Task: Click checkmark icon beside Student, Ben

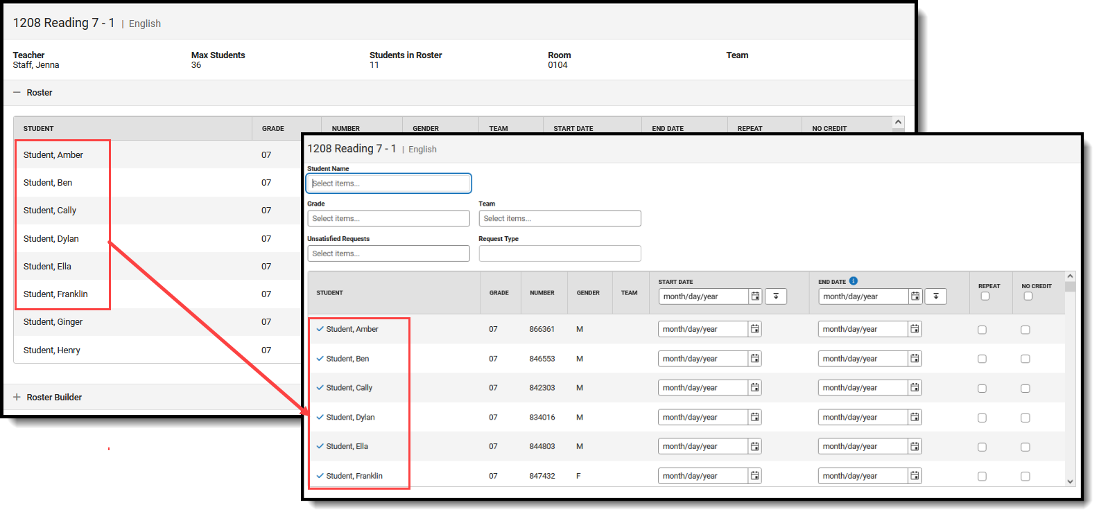Action: pyautogui.click(x=320, y=359)
